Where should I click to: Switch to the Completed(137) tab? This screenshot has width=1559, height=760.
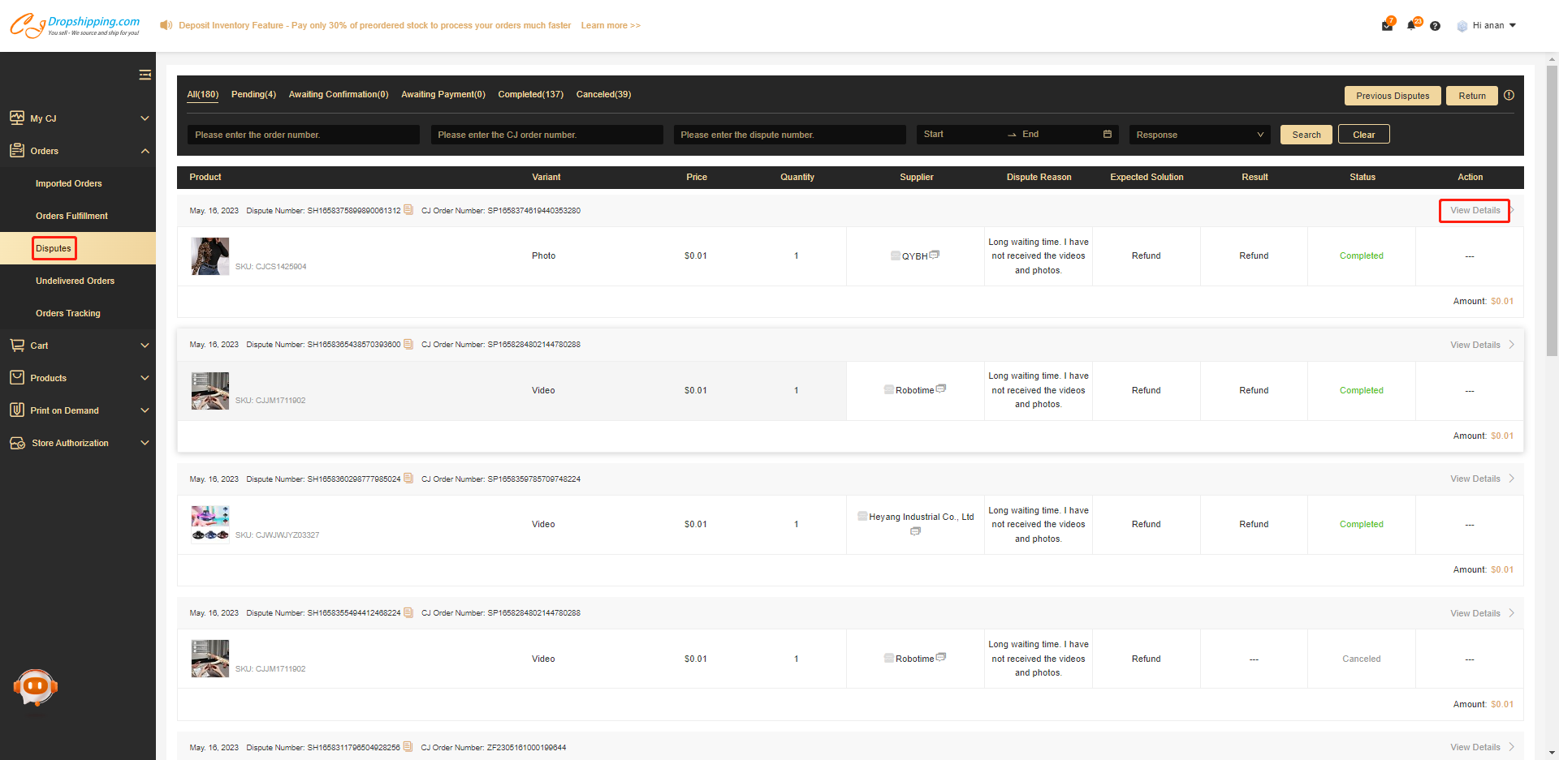[x=530, y=95]
